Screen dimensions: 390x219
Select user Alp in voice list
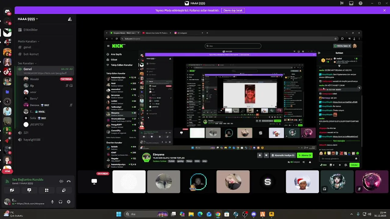point(48,85)
